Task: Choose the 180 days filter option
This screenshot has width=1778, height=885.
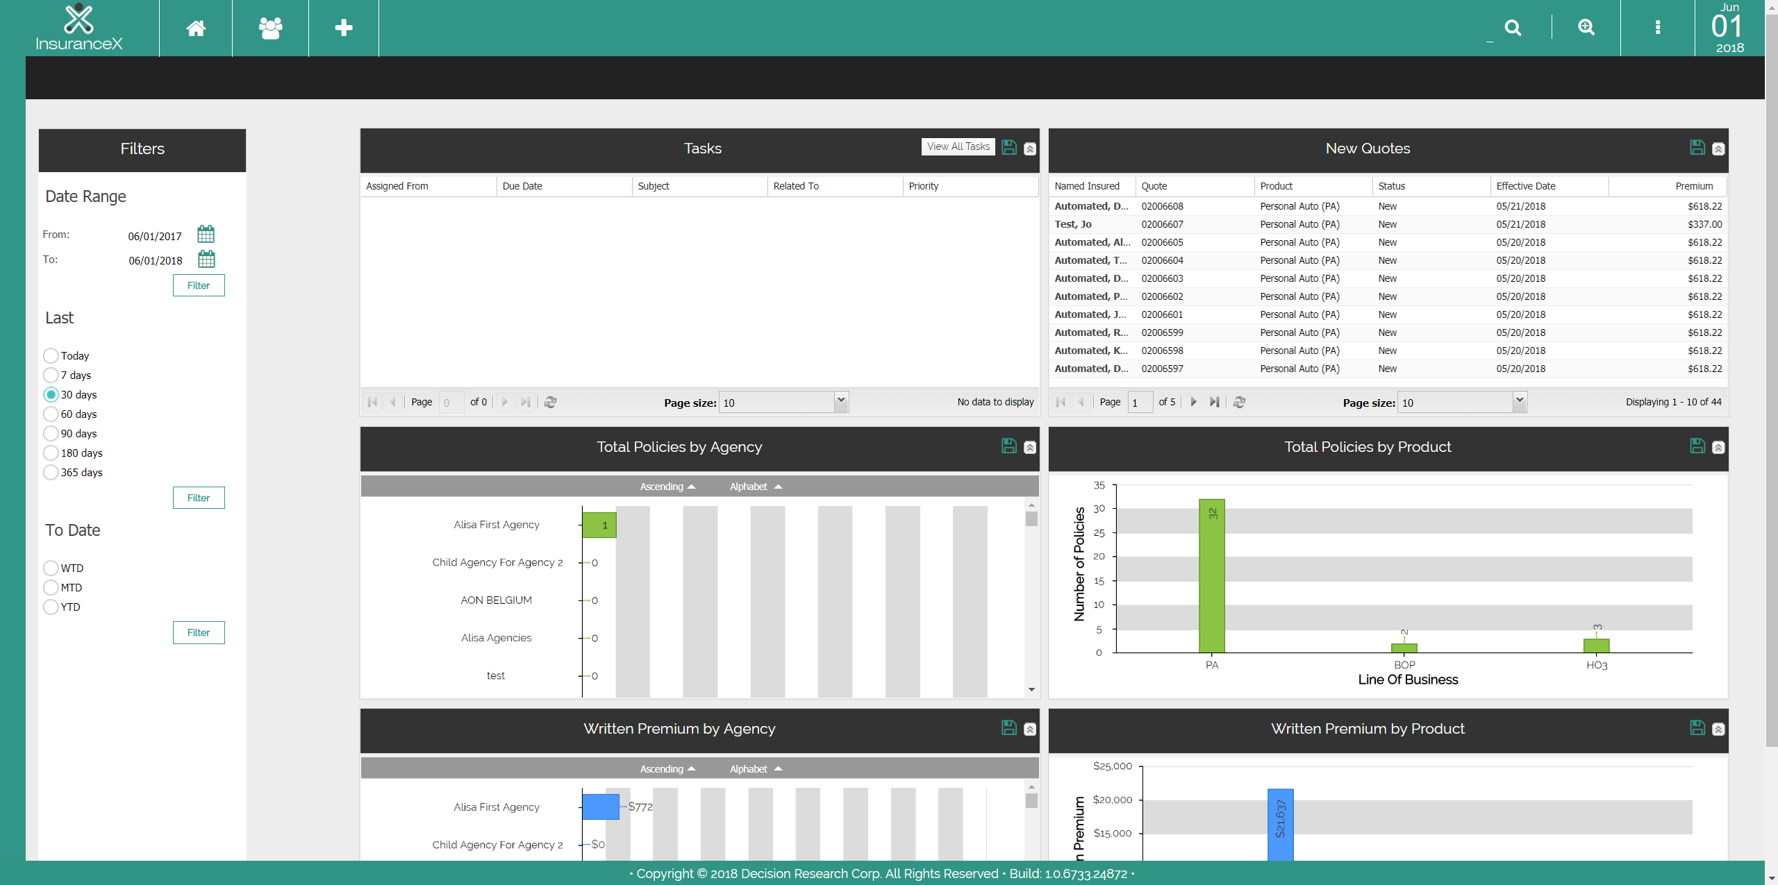Action: [51, 453]
